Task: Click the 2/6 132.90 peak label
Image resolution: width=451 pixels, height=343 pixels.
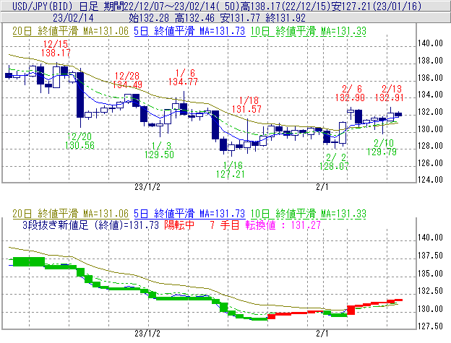Action: 350,93
